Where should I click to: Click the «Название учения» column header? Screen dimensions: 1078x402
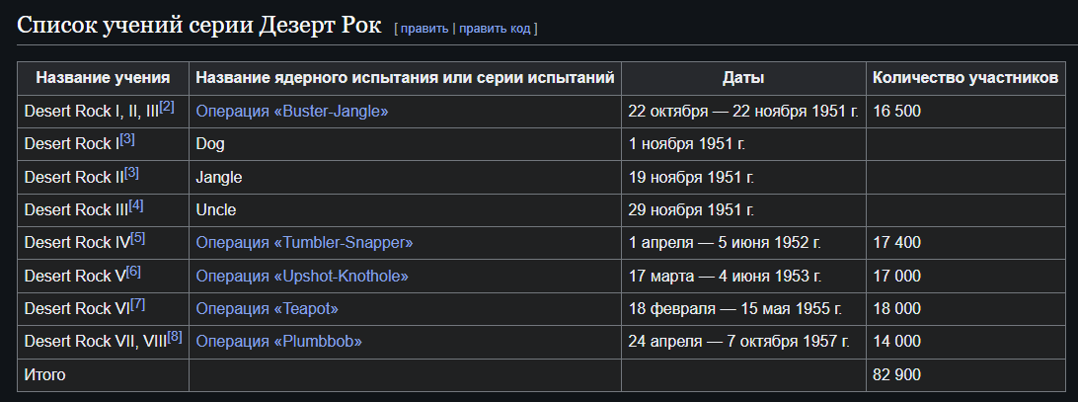coord(103,78)
